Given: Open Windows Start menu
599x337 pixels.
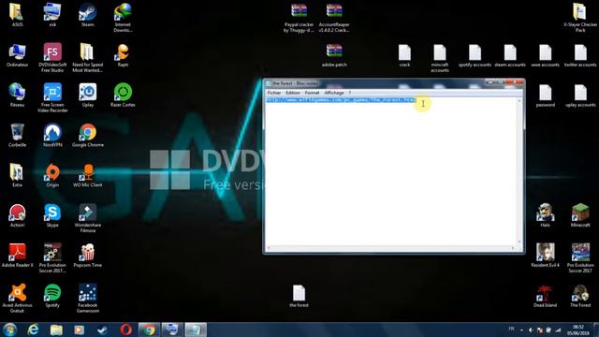Looking at the screenshot, I should 9,330.
